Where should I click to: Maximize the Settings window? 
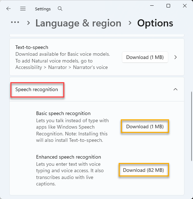(x=168, y=6)
